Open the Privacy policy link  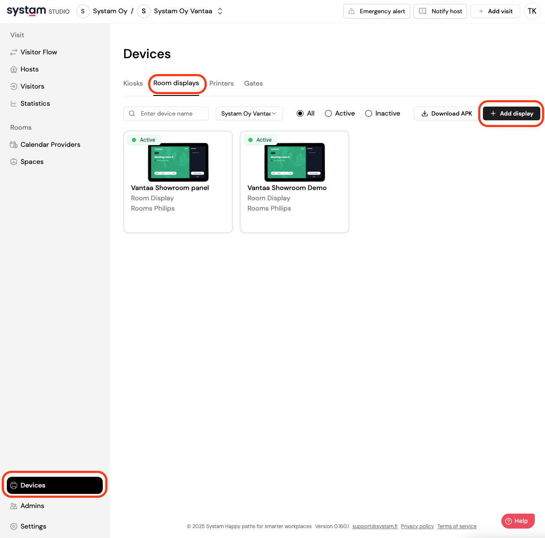point(417,526)
